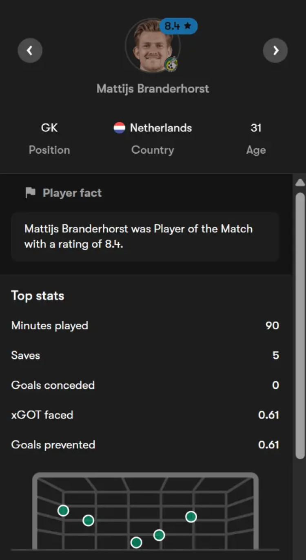This screenshot has width=306, height=560.
Task: Click the Goals prevented stat row
Action: click(x=145, y=445)
